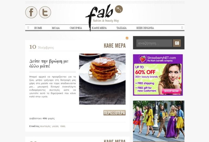
Task: Go to the ΟΜΟΡΦΙΑ section
Action: [x=76, y=28]
